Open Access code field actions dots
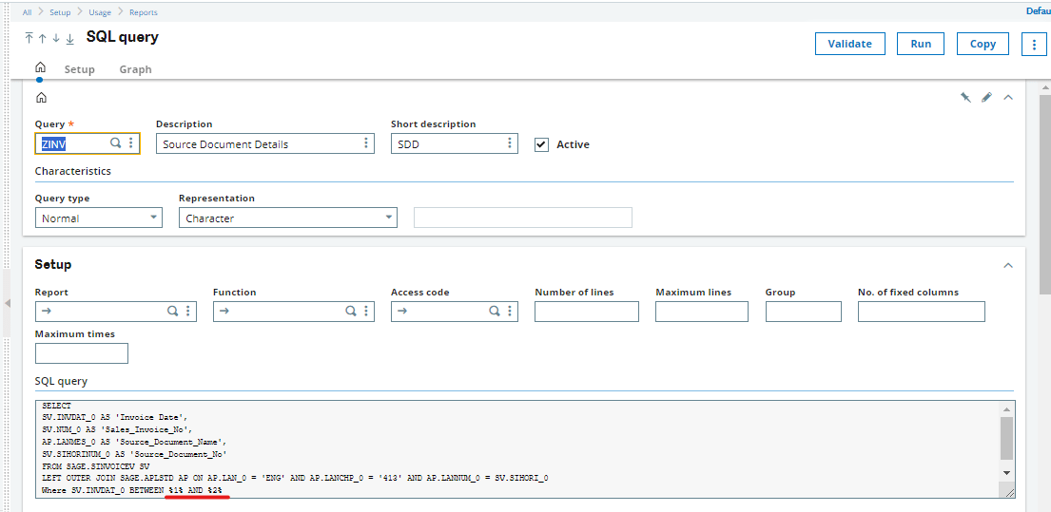This screenshot has width=1051, height=512. tap(510, 311)
